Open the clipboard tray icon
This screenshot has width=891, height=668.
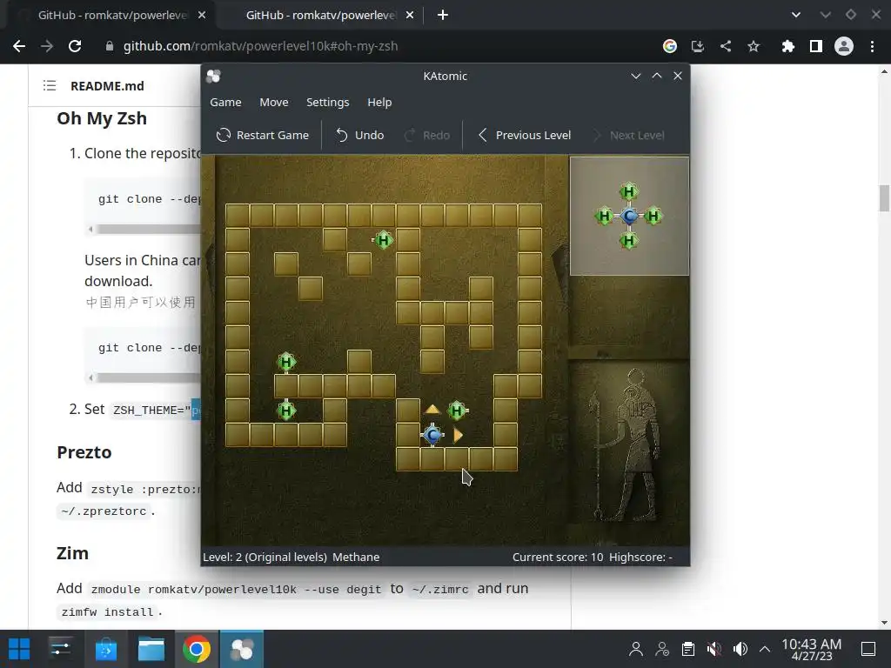[x=688, y=649]
